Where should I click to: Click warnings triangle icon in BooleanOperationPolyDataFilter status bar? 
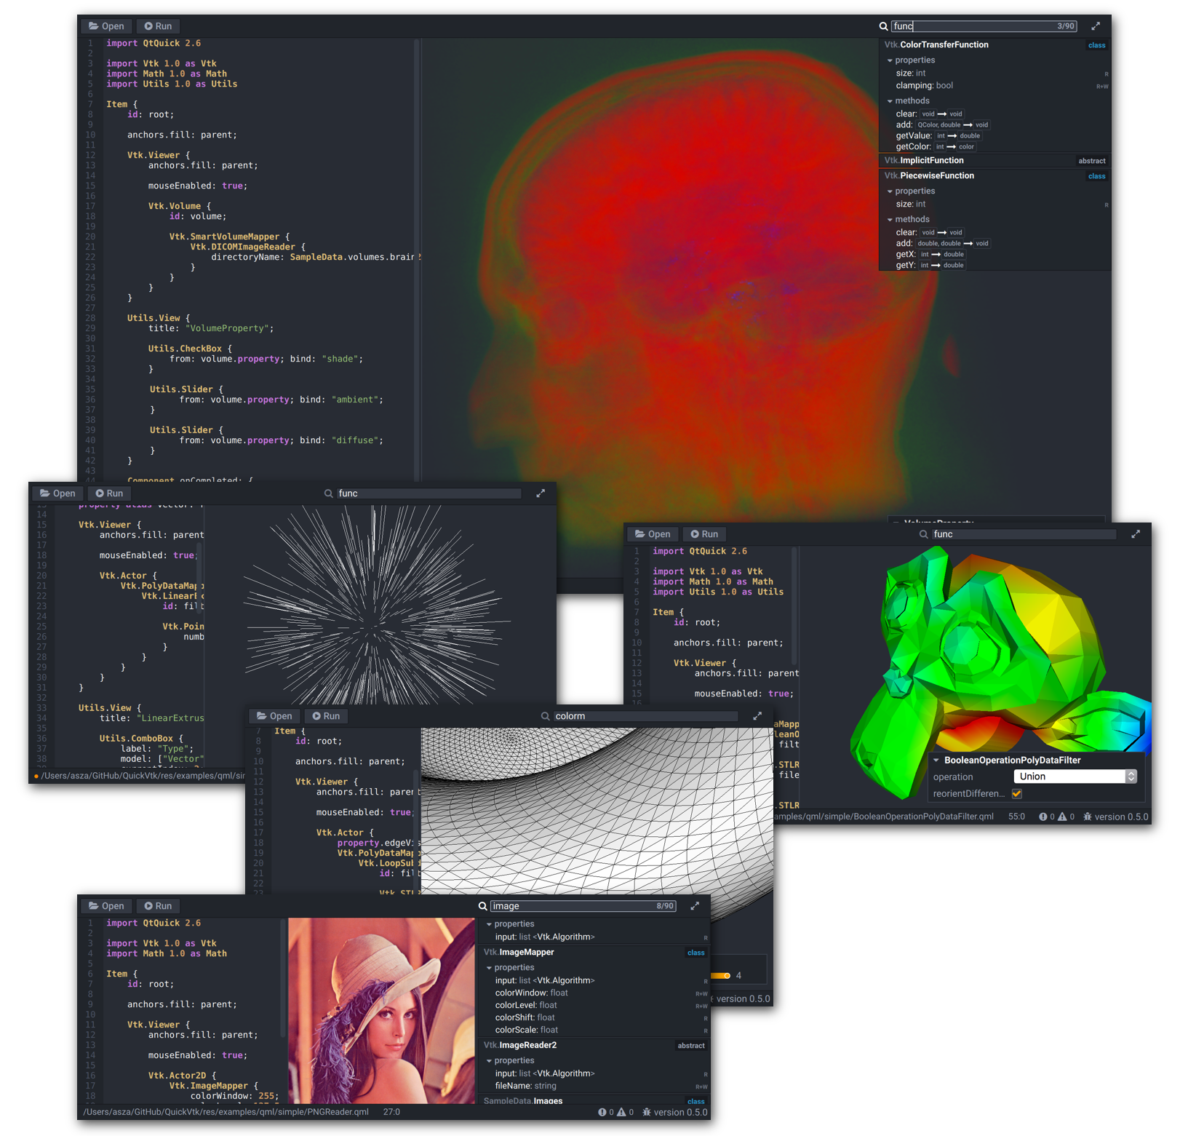pyautogui.click(x=1062, y=817)
